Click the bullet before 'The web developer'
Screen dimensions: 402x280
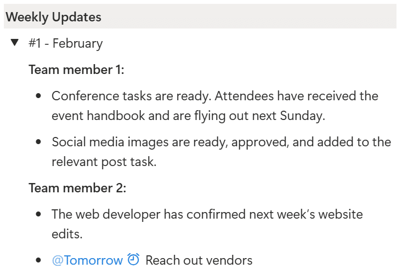38,214
